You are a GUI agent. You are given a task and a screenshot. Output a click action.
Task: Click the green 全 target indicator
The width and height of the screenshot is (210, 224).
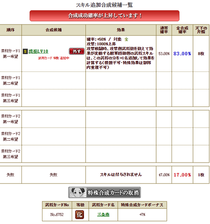[126, 39]
